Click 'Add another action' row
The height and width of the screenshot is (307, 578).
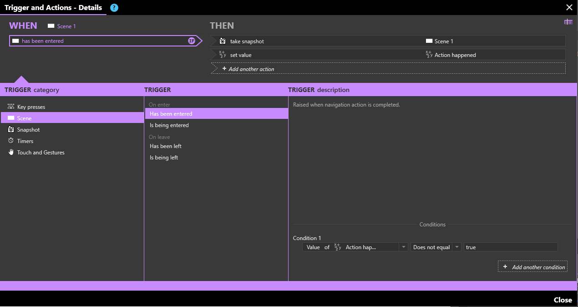[x=251, y=69]
